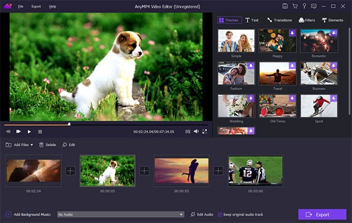Switch to the Elements tab
Viewport: 352px width, 223px height.
click(x=333, y=20)
